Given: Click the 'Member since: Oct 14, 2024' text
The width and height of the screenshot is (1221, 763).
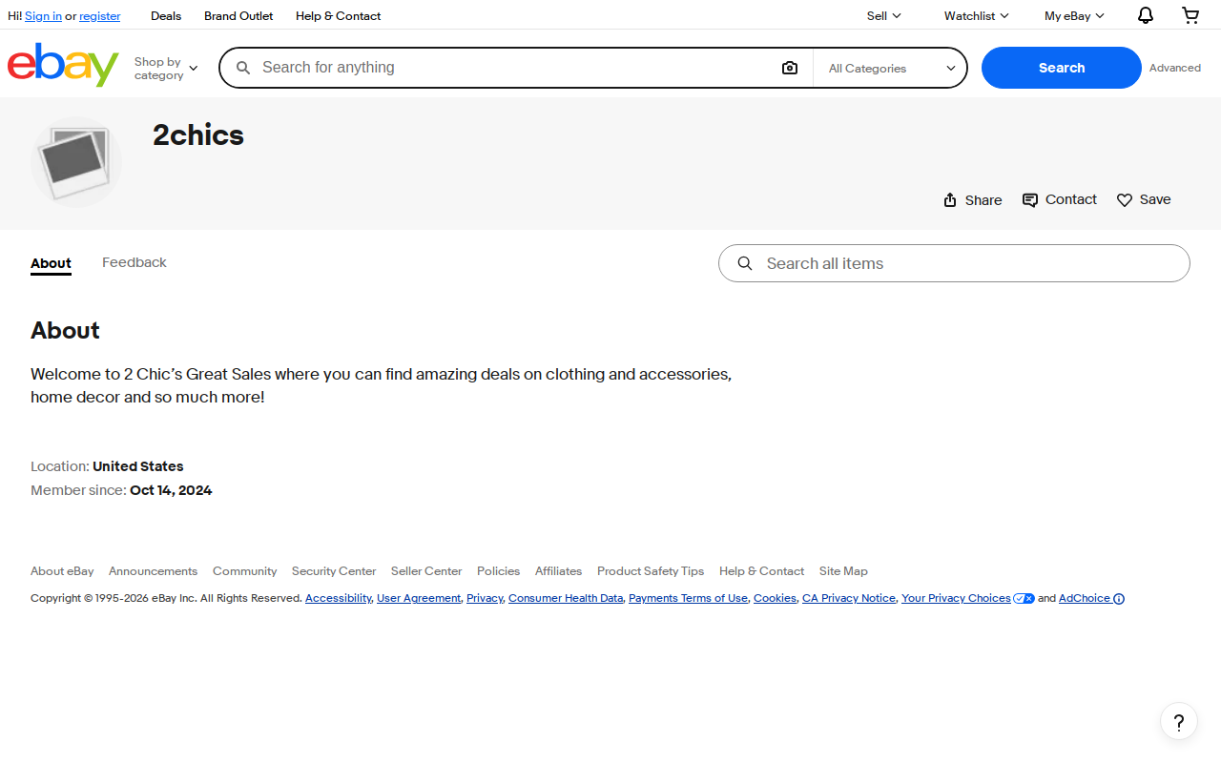Looking at the screenshot, I should [x=121, y=490].
